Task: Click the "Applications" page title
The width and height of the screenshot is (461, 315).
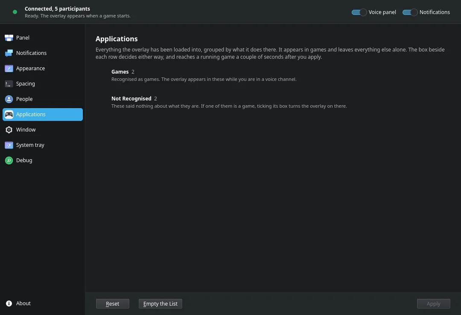Action: pos(117,39)
